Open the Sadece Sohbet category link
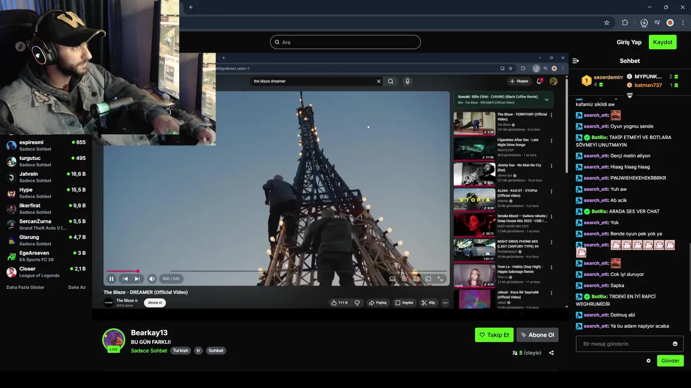The width and height of the screenshot is (691, 388). [x=149, y=351]
